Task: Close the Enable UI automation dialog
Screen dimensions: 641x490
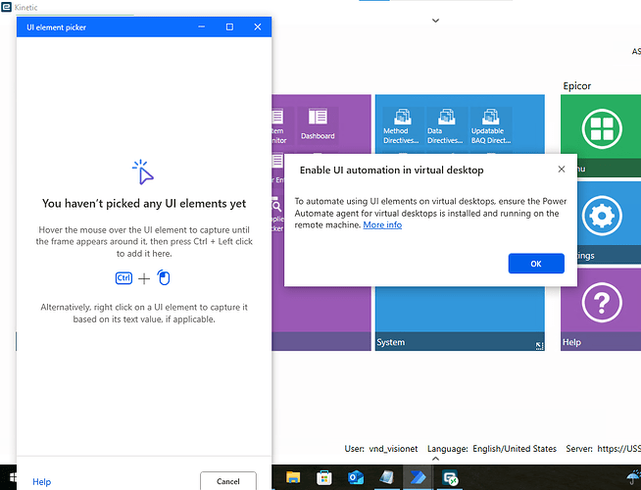Action: coord(562,170)
